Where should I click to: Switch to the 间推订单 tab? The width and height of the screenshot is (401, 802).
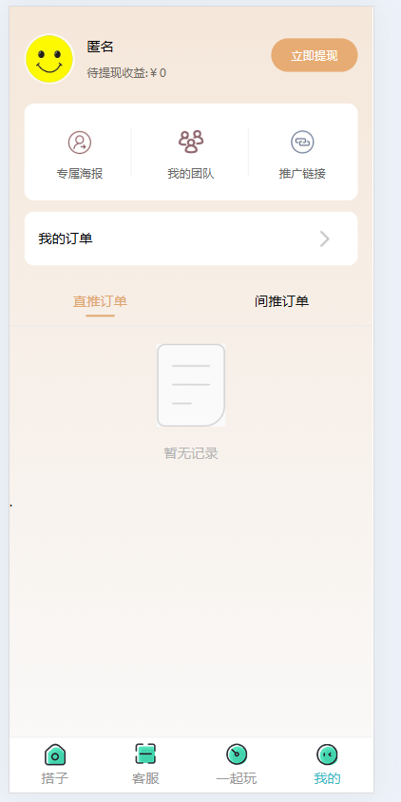click(282, 301)
